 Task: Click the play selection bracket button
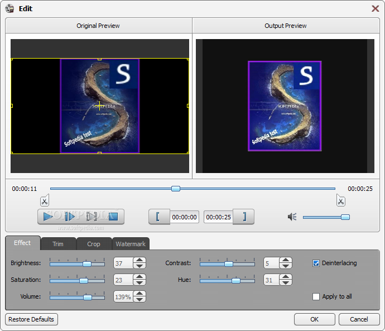pyautogui.click(x=92, y=217)
